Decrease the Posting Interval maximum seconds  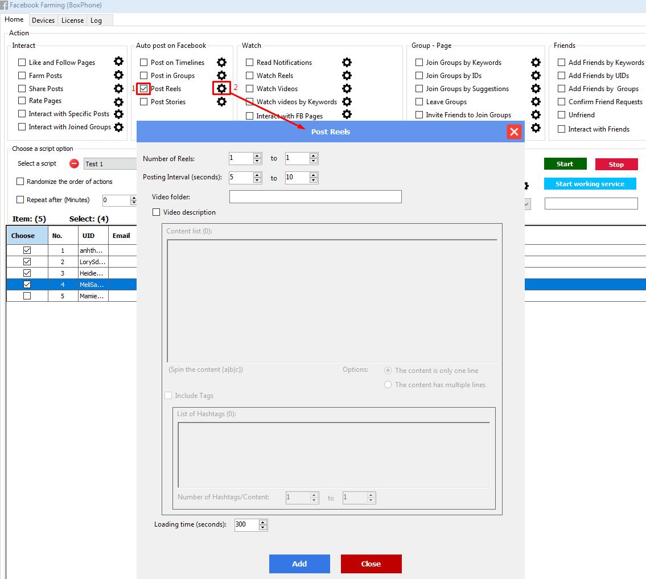pyautogui.click(x=314, y=180)
